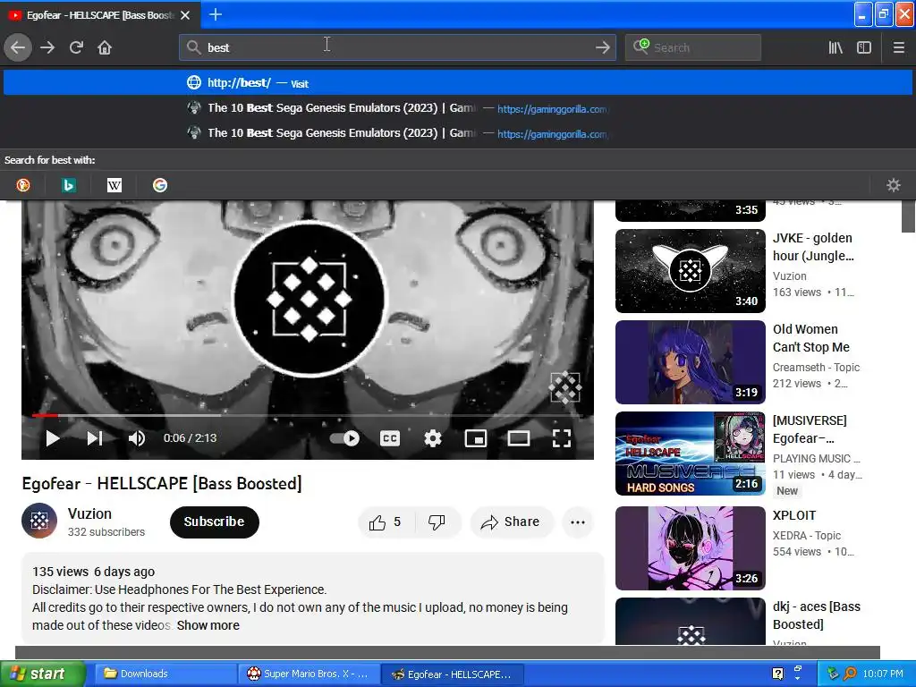Screen dimensions: 916x687
Task: Open a new tab with plus icon
Action: (x=215, y=14)
